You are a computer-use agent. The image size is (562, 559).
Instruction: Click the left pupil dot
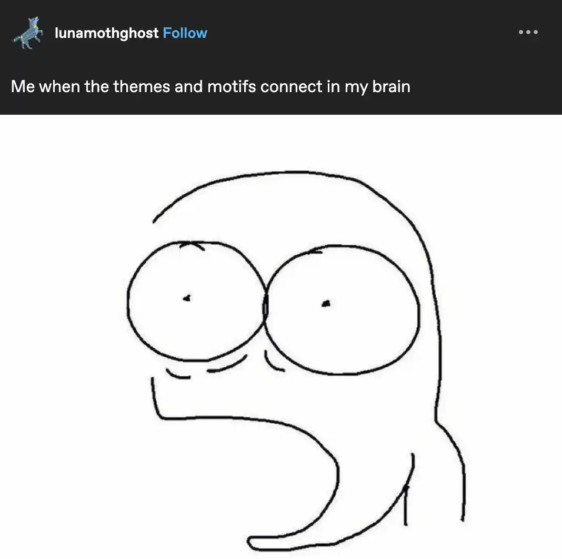click(x=187, y=298)
